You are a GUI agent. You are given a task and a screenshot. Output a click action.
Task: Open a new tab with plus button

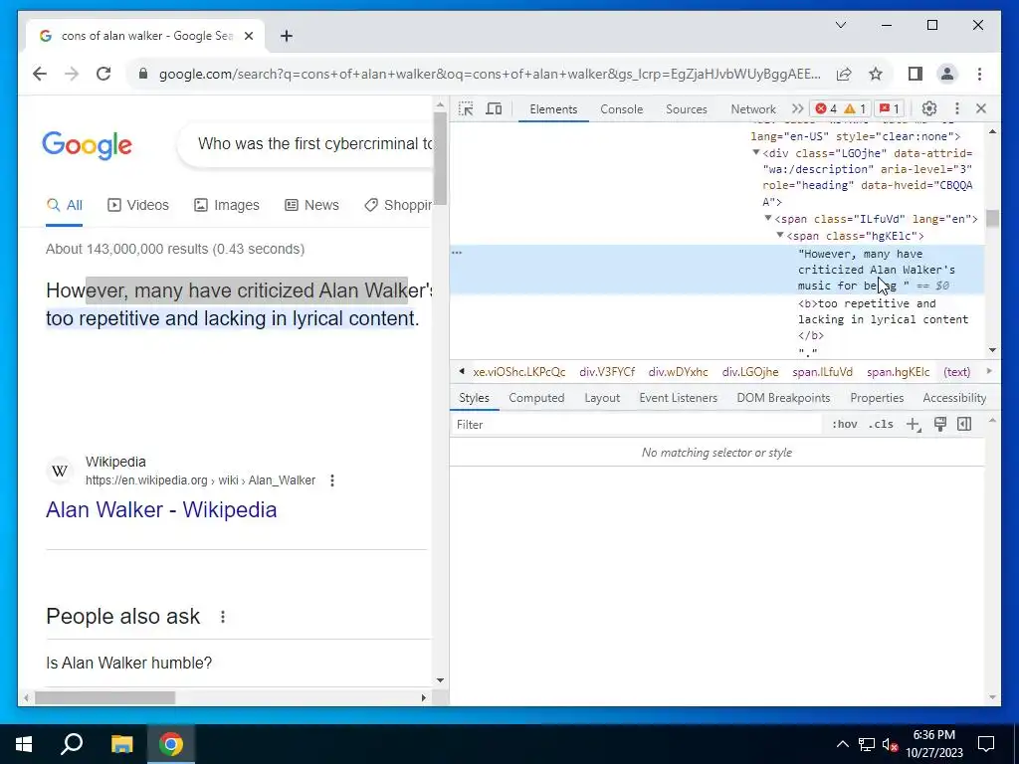click(x=287, y=36)
